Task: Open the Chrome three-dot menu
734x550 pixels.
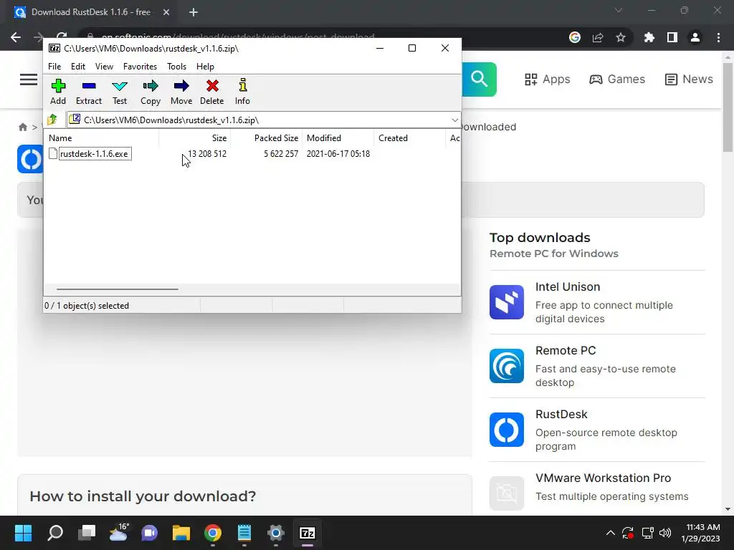Action: point(718,37)
